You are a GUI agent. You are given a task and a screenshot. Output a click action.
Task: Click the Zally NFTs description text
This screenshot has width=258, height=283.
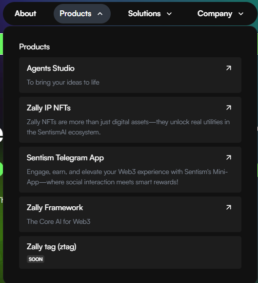point(128,127)
